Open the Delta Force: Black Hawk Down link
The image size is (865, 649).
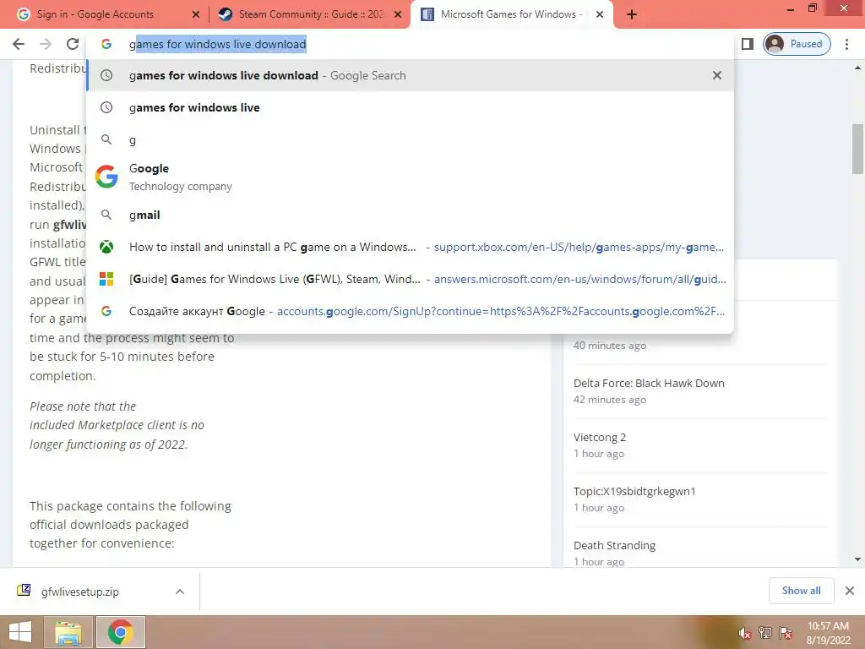[649, 383]
